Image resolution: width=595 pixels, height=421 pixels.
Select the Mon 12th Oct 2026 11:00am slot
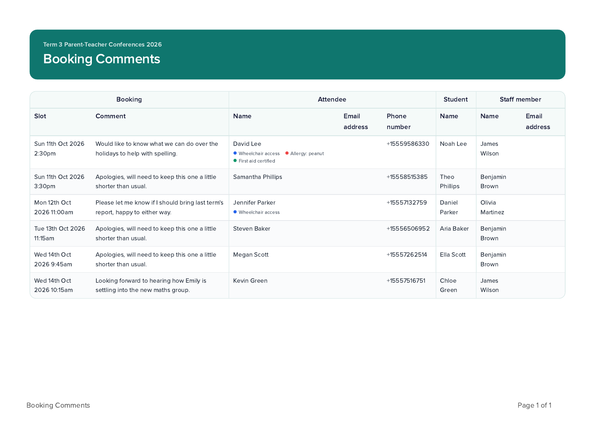(54, 208)
